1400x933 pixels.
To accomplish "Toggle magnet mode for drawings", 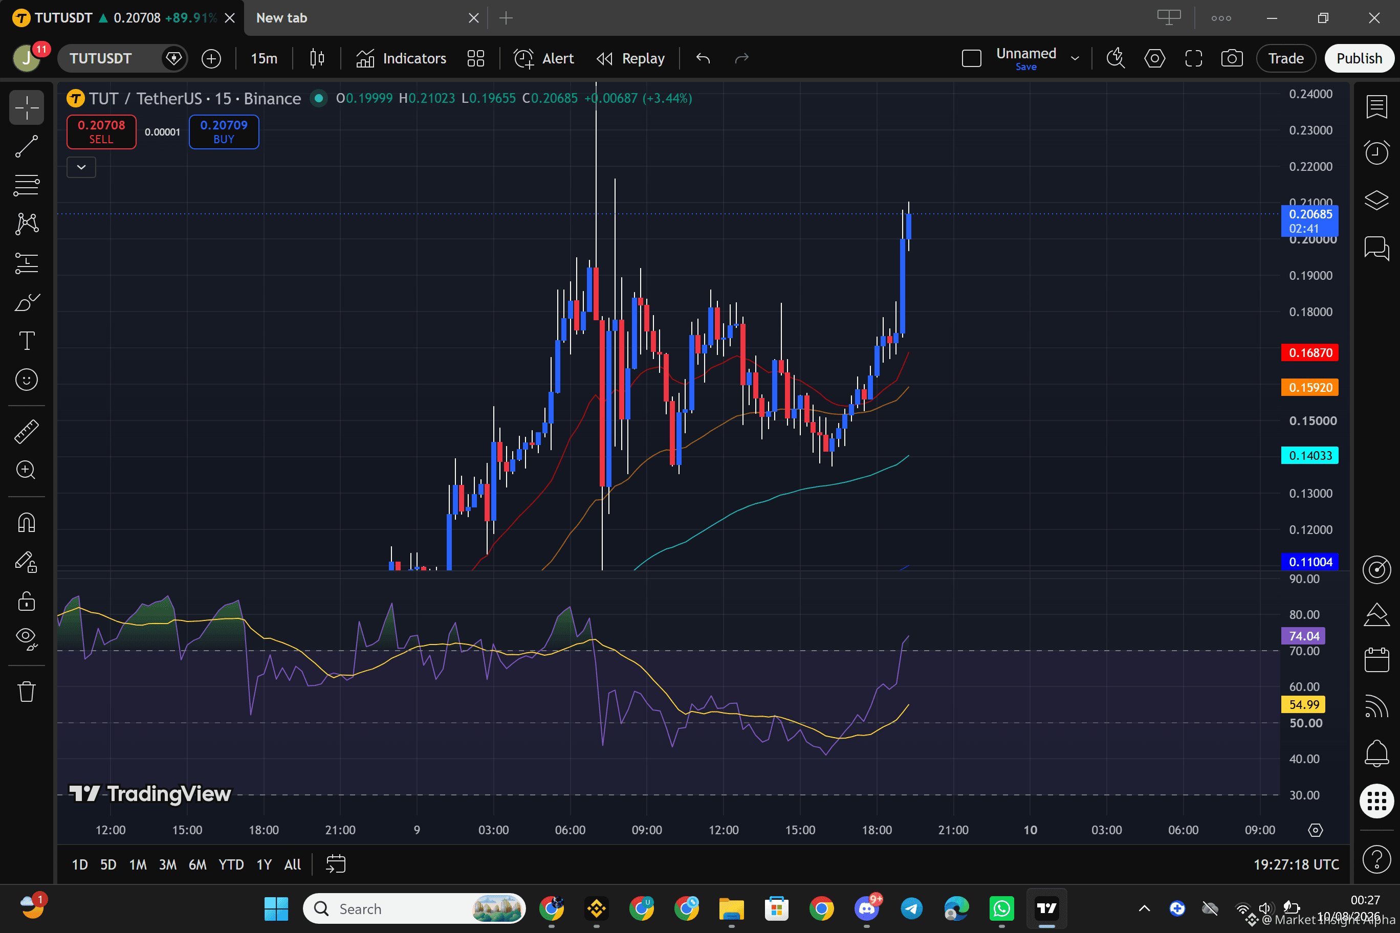I will 26,522.
